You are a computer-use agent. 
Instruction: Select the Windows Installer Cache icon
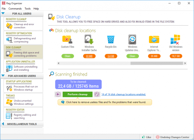89,40
